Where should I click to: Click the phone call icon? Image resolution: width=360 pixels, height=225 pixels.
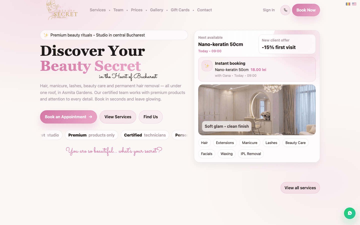(x=285, y=10)
